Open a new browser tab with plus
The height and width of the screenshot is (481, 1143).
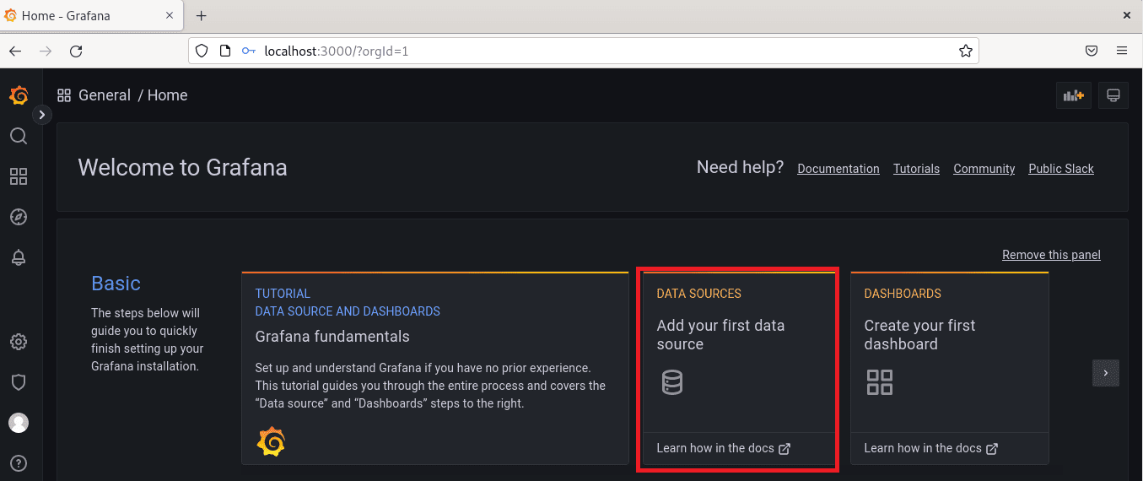202,16
